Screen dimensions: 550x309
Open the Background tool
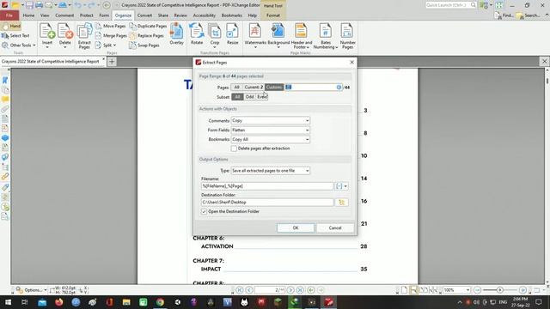tap(278, 35)
